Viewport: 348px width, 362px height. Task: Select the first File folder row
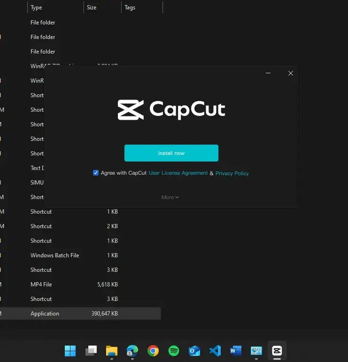tap(80, 23)
